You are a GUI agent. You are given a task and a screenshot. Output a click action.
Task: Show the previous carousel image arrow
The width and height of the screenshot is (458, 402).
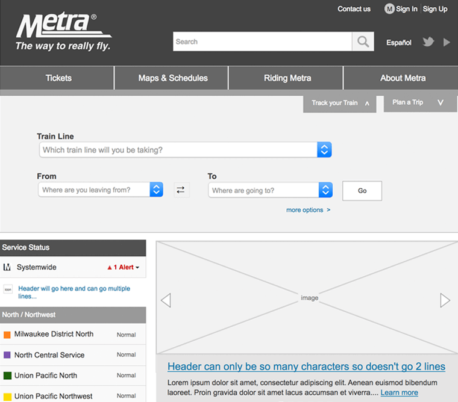click(166, 300)
